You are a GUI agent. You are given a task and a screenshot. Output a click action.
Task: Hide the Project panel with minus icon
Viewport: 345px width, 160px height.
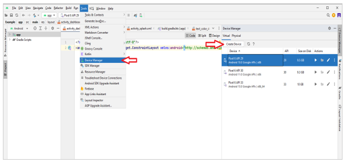(x=58, y=29)
